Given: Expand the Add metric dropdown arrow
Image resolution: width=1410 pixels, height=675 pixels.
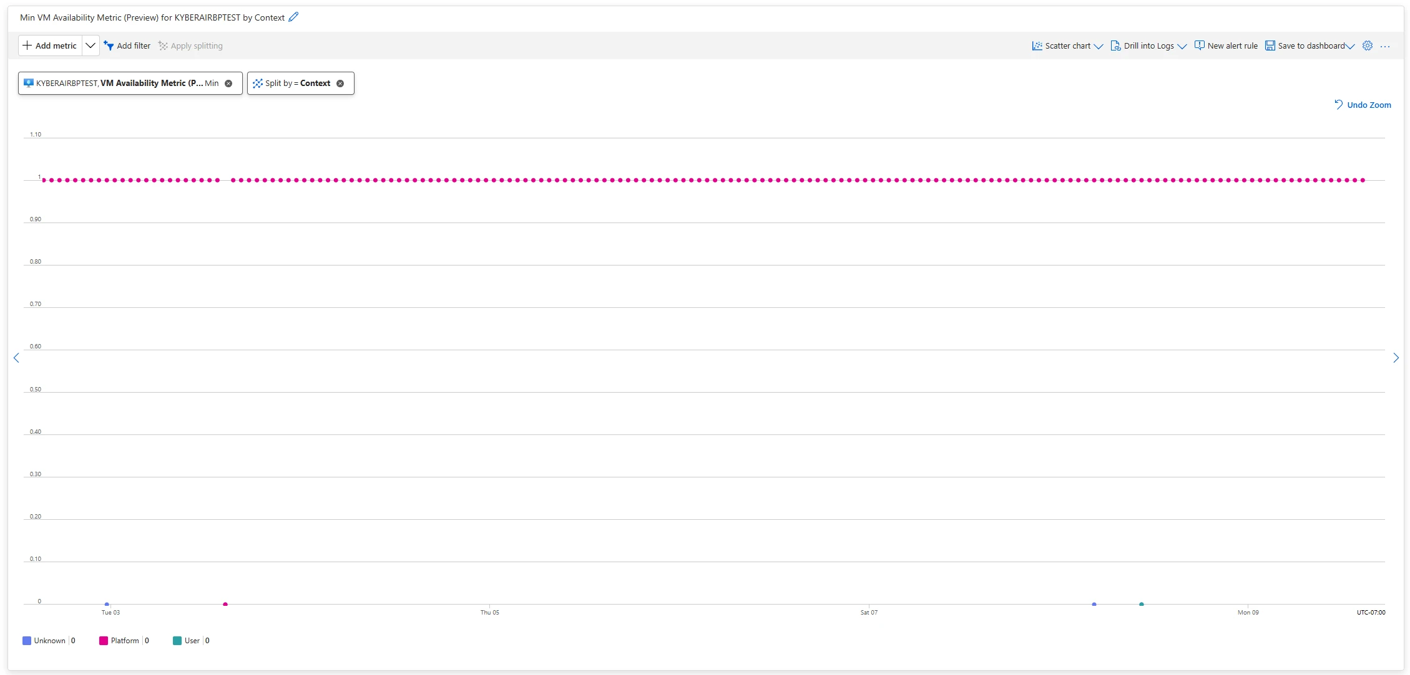Looking at the screenshot, I should tap(91, 45).
